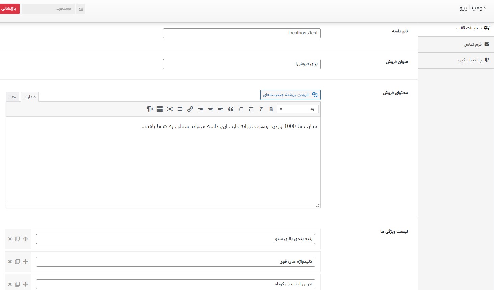
Task: Toggle the extra editor toolbar row
Action: 160,109
